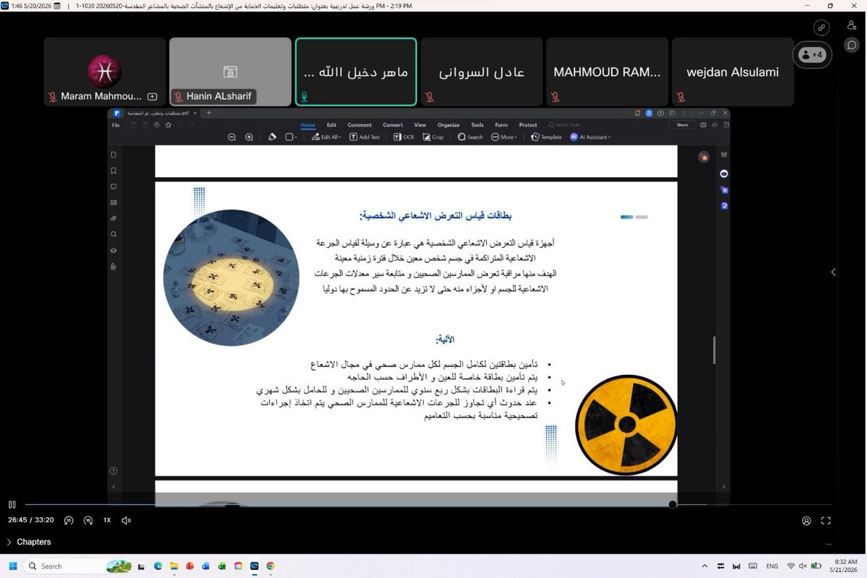Image resolution: width=867 pixels, height=578 pixels.
Task: Click the black scrubber handle on timeline
Action: click(673, 504)
